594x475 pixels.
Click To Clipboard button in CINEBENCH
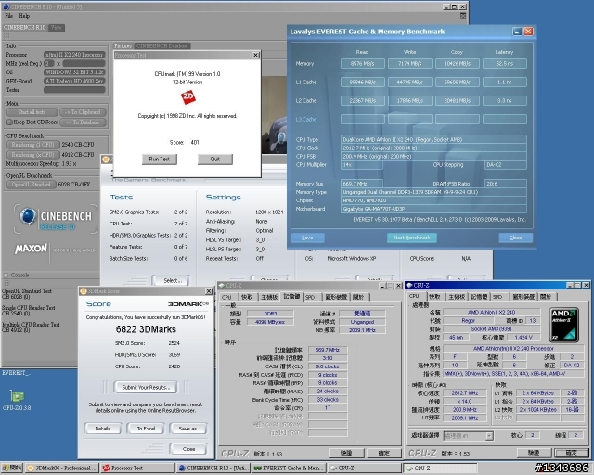click(83, 112)
